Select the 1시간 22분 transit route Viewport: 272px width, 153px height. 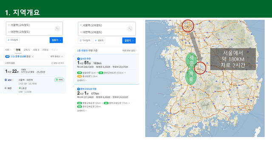[33, 80]
